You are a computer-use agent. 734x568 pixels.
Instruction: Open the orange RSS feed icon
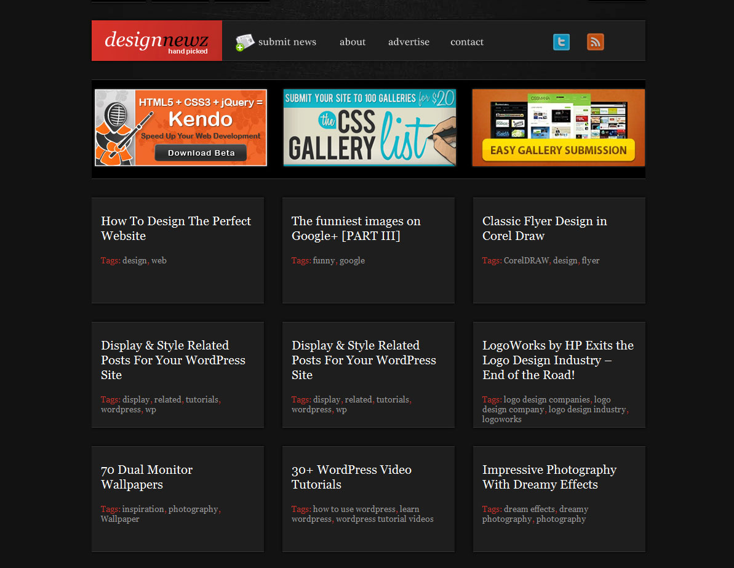(x=596, y=42)
